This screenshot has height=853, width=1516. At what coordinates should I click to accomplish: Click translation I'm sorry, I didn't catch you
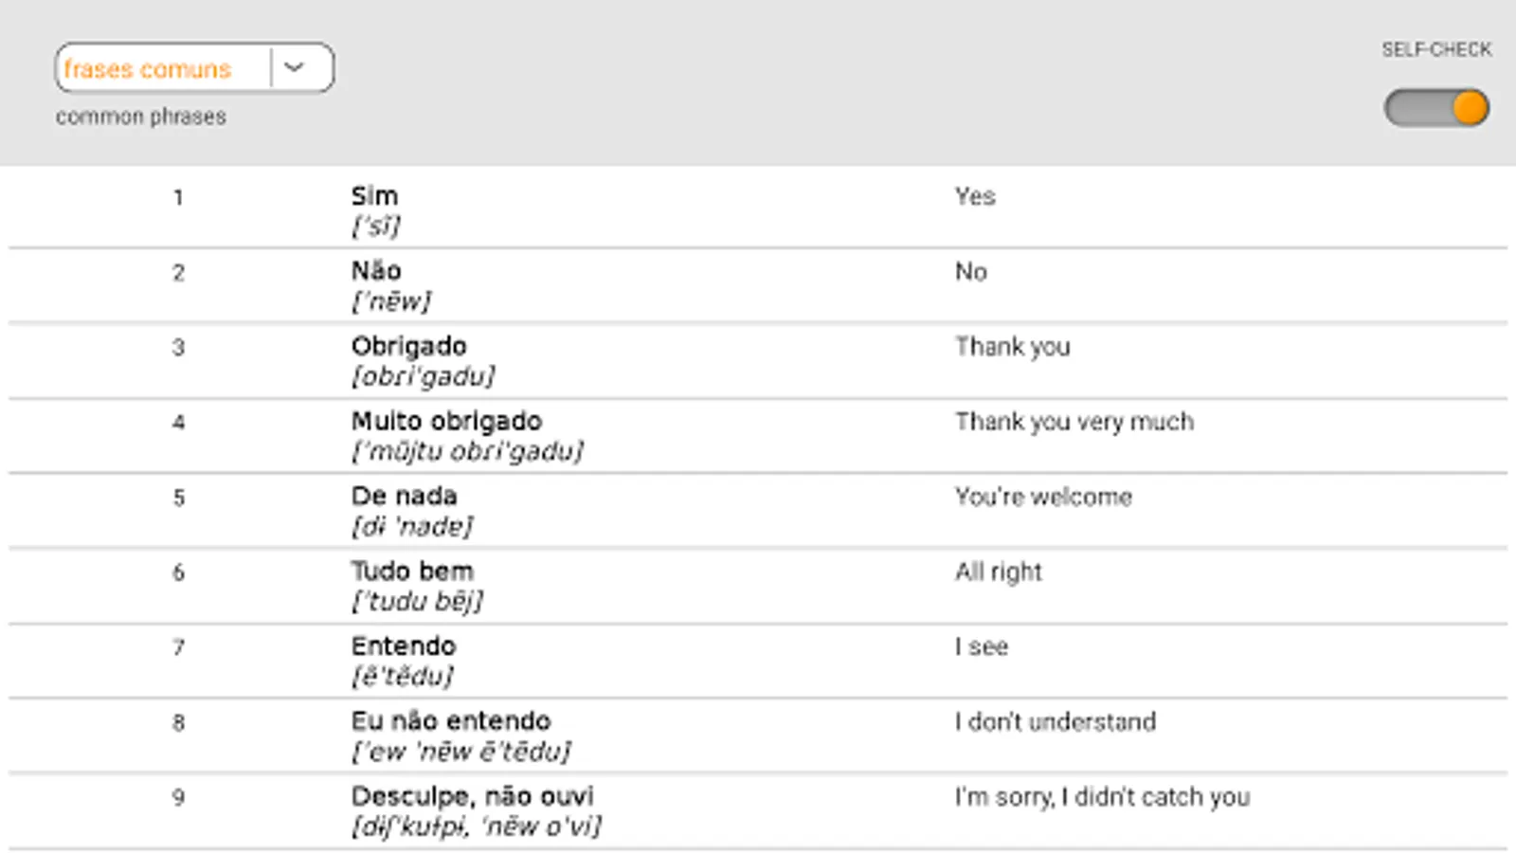1102,797
